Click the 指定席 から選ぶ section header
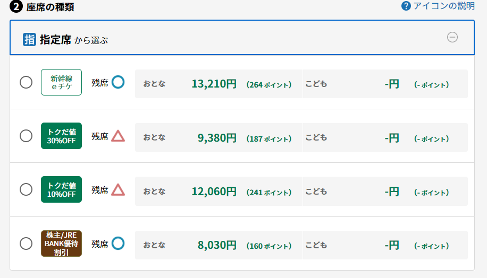Viewport: 487px width, 278px height. tap(242, 38)
